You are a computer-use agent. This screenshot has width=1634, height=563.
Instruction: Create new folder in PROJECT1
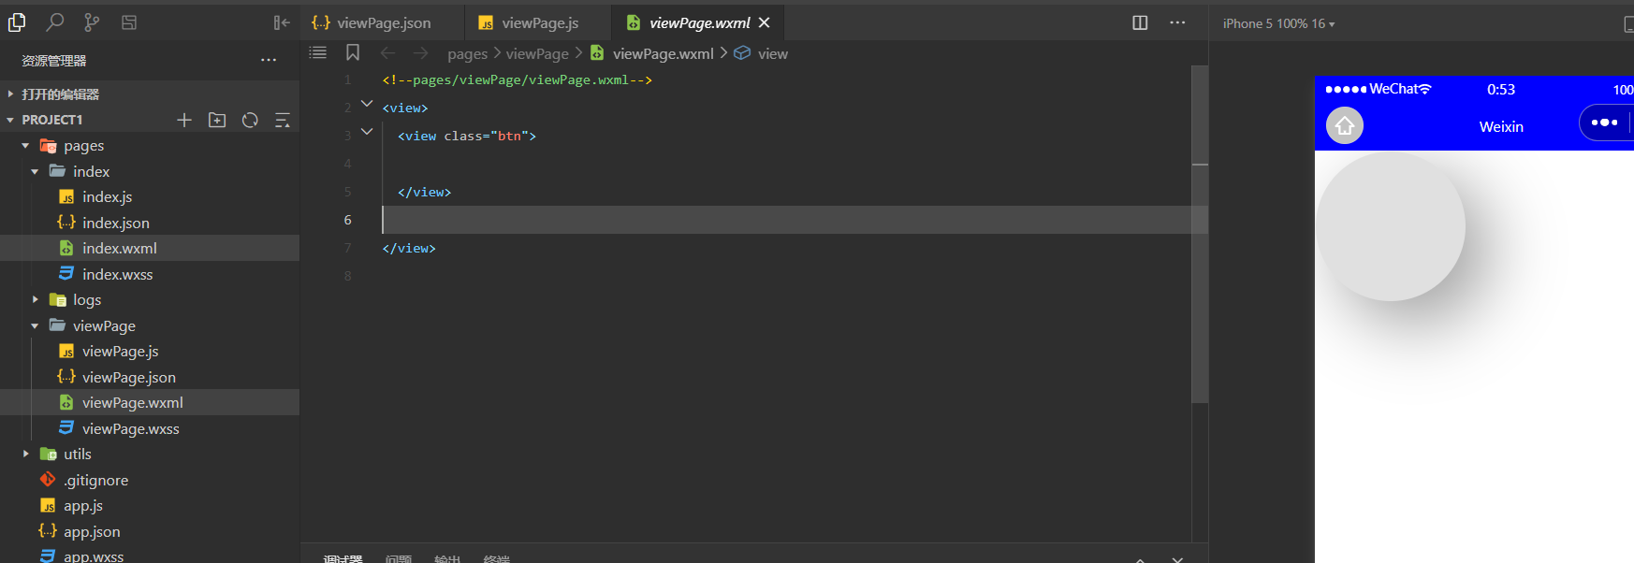(x=217, y=120)
